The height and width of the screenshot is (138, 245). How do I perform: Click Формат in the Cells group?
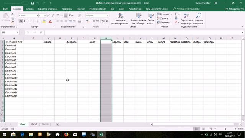(163, 22)
